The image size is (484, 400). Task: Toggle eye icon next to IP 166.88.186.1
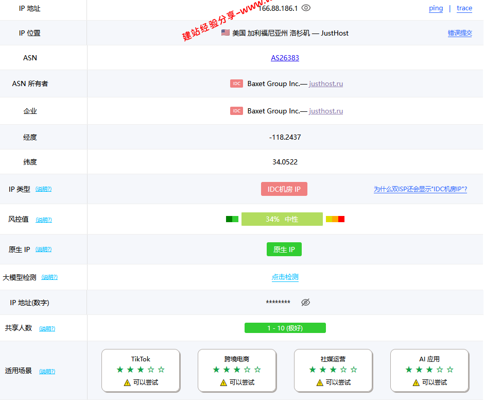[306, 8]
